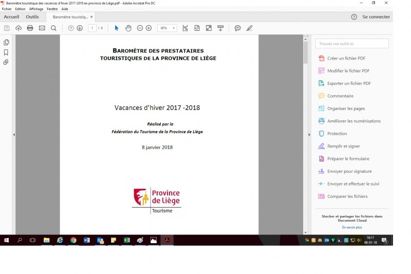Click the upload to cloud icon
Image resolution: width=411 pixels, height=274 pixels.
(18, 28)
